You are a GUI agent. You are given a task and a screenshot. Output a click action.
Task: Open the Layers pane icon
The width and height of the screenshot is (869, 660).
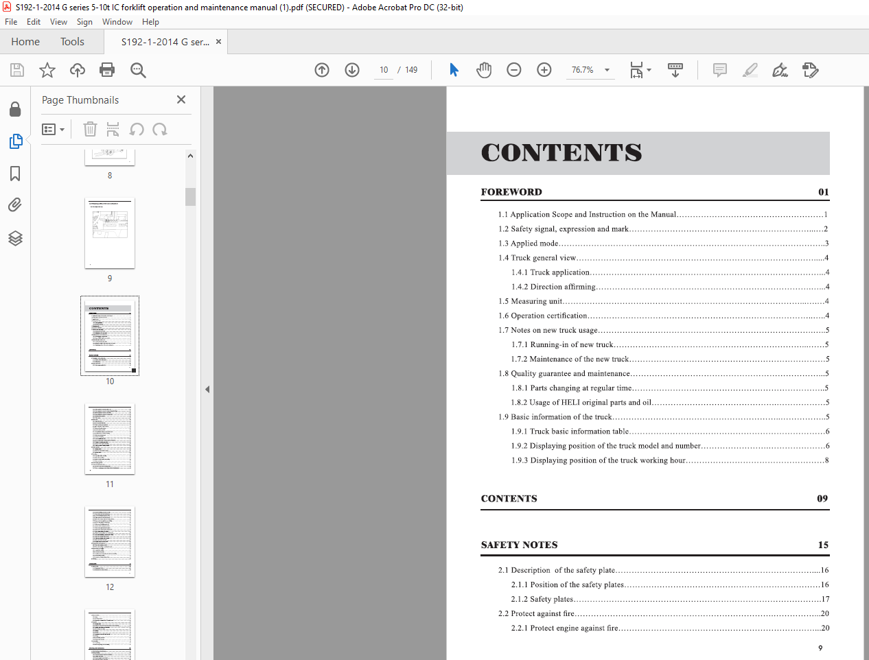click(15, 238)
